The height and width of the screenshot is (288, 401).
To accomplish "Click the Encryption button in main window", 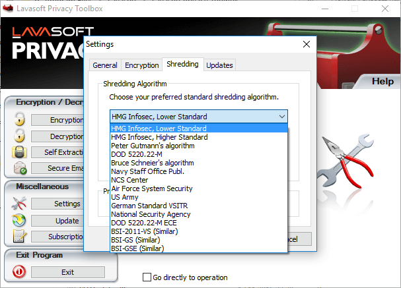I will pyautogui.click(x=57, y=120).
